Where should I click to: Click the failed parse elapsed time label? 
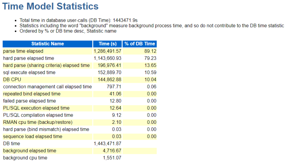tap(29, 101)
